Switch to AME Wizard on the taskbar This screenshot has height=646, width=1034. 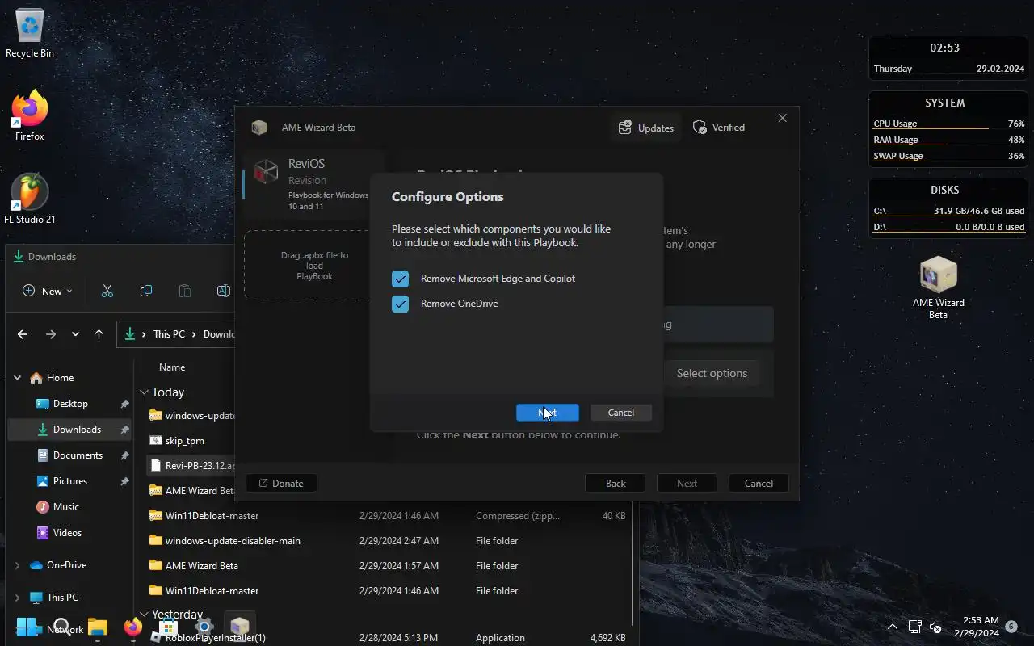point(240,627)
